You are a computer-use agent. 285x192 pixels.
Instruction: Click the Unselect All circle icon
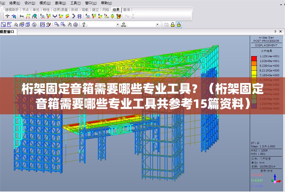pyautogui.click(x=76, y=25)
